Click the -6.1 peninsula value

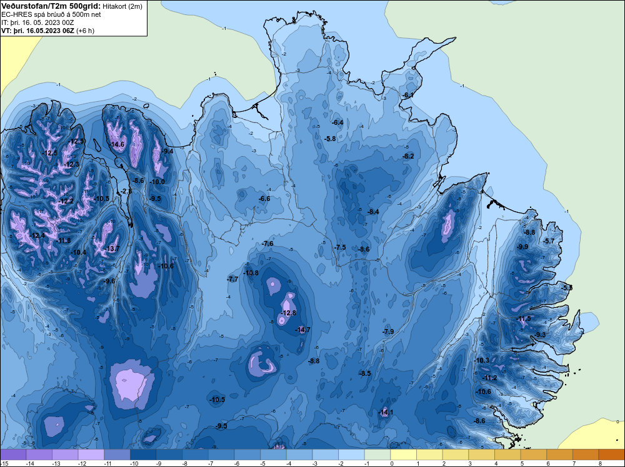407,95
